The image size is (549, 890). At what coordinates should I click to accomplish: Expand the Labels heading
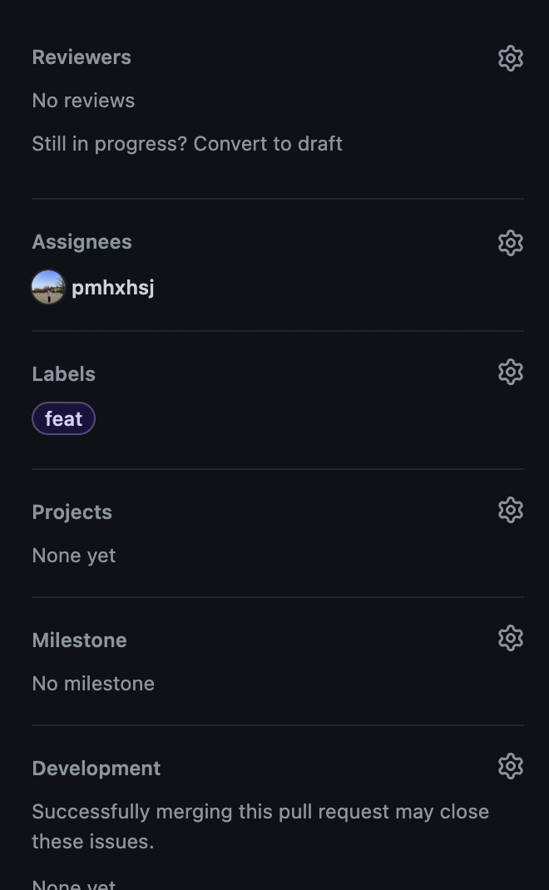[x=63, y=374]
